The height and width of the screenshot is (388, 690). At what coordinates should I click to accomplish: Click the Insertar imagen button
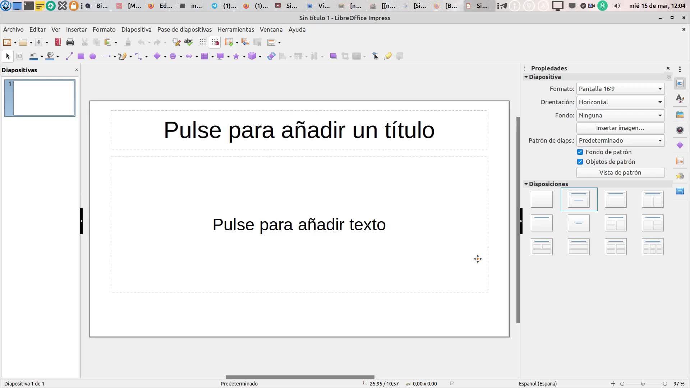click(620, 128)
